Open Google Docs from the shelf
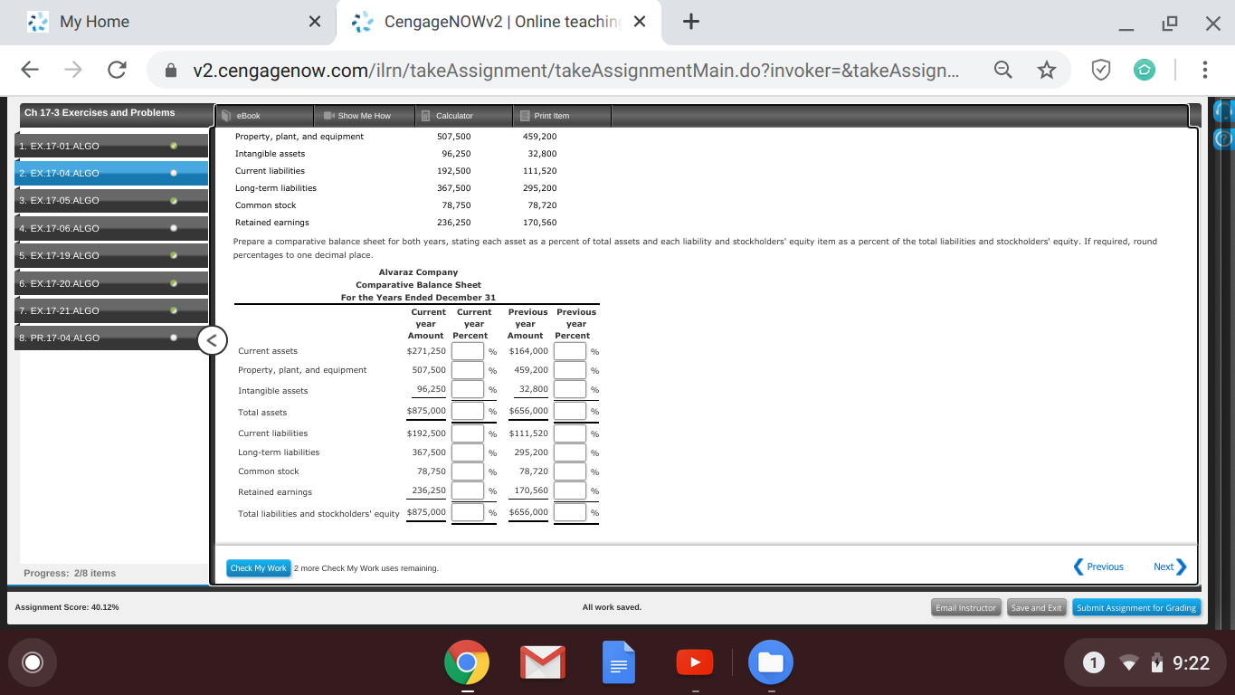 [x=618, y=663]
